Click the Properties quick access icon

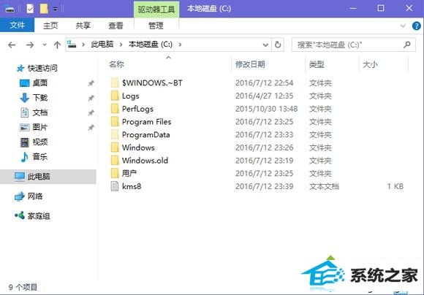[x=30, y=9]
